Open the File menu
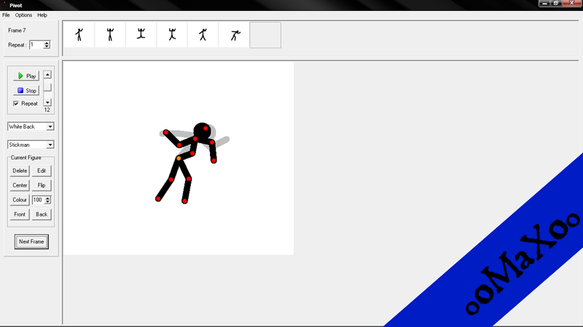 tap(6, 15)
